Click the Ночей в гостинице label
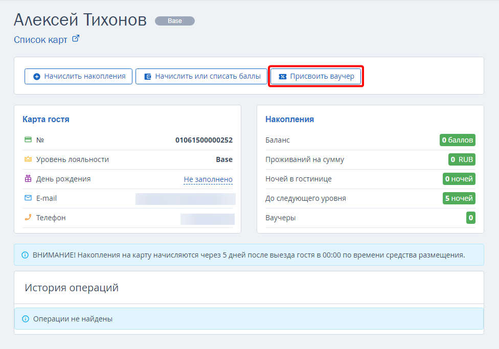 click(299, 179)
